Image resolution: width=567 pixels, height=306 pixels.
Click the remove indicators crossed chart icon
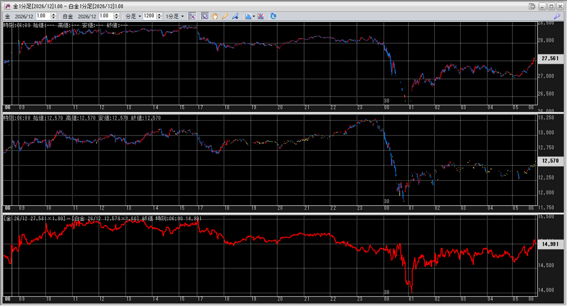[261, 16]
